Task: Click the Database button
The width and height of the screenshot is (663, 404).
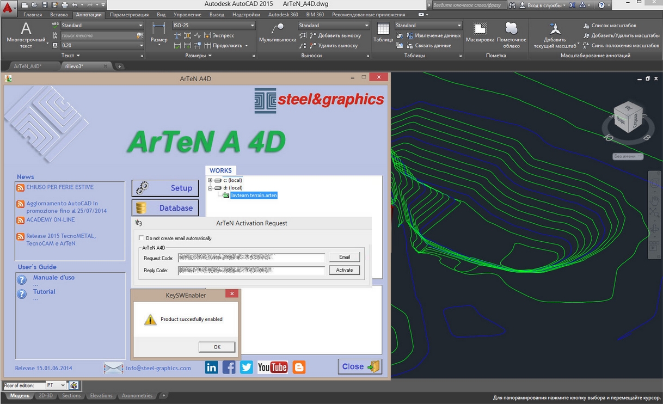Action: pyautogui.click(x=165, y=208)
